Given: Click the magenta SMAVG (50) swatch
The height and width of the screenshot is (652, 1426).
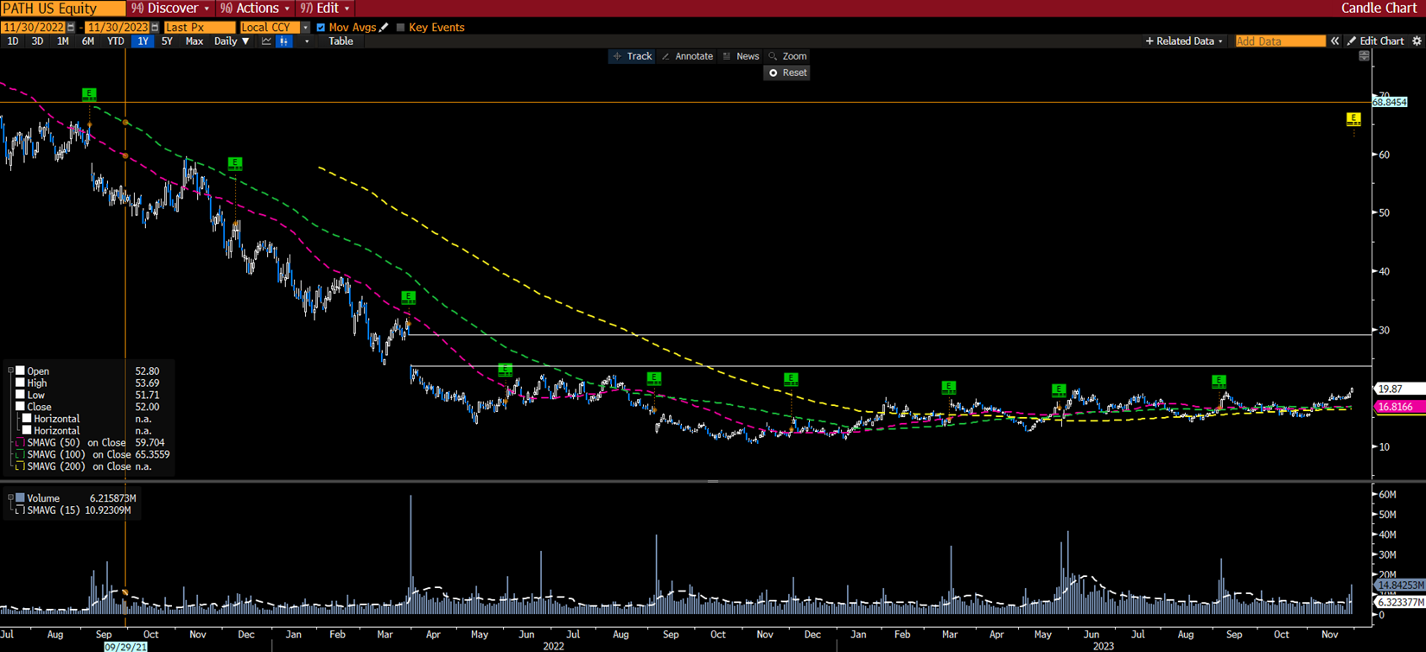Looking at the screenshot, I should (x=20, y=442).
